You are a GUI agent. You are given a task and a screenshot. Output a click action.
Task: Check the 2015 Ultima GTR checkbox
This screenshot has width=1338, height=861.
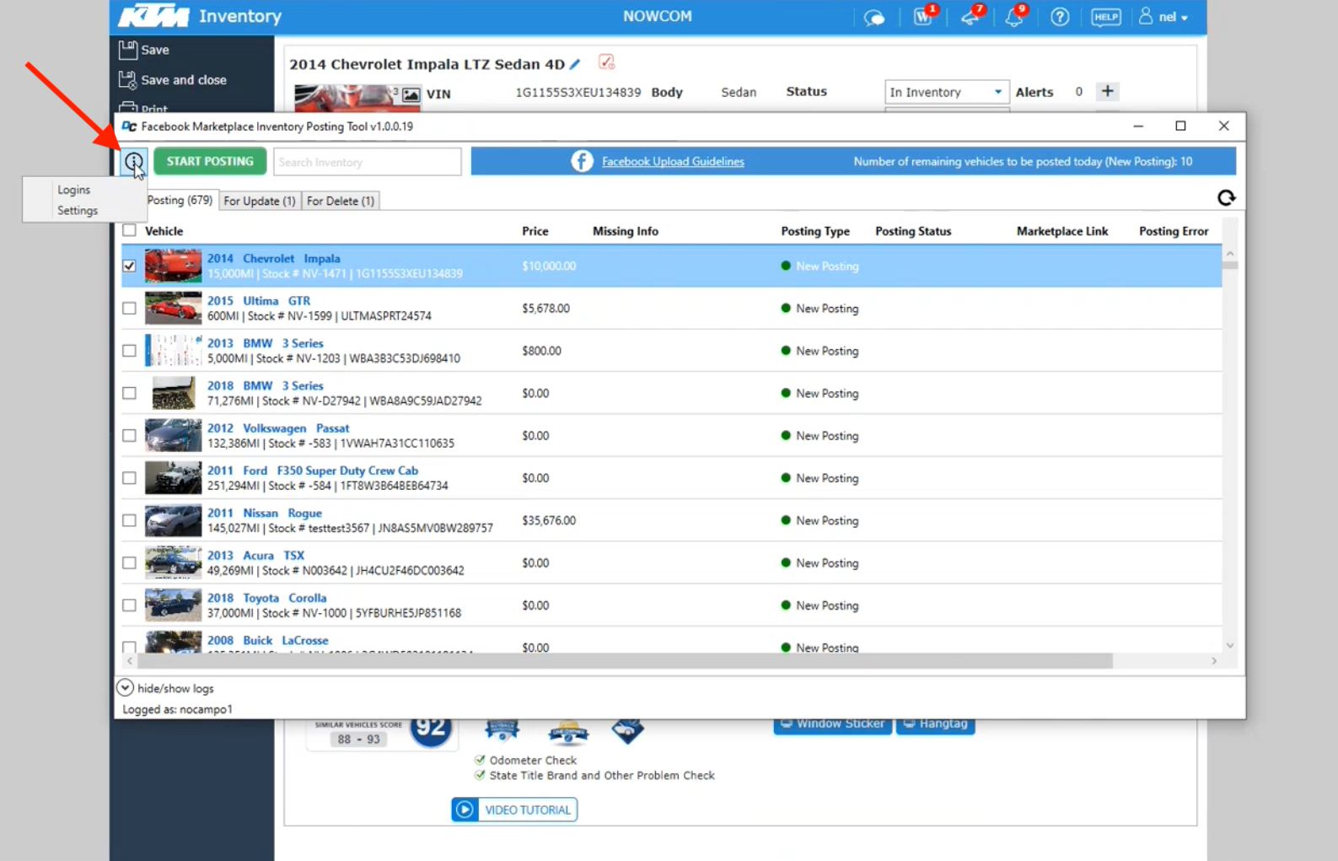tap(129, 309)
